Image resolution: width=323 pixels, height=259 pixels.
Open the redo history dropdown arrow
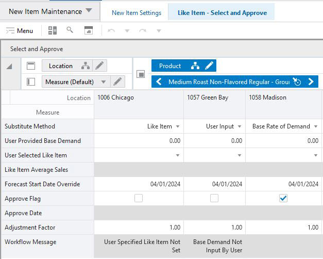click(x=159, y=31)
